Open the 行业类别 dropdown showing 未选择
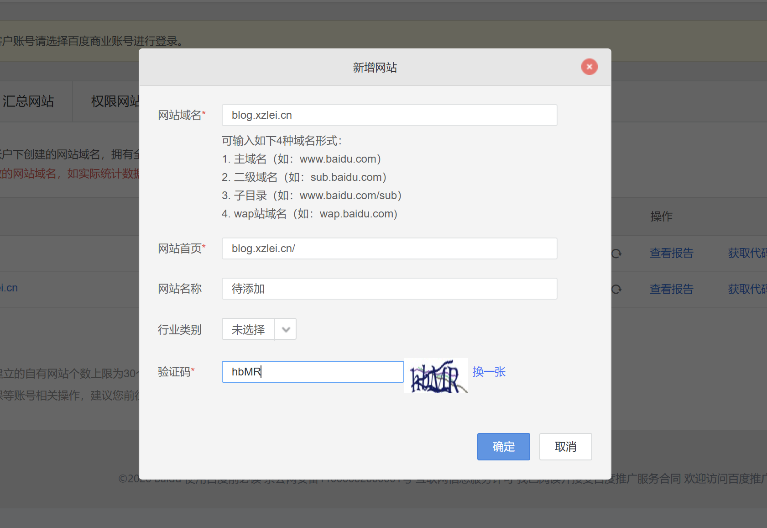The height and width of the screenshot is (528, 767). [x=259, y=329]
